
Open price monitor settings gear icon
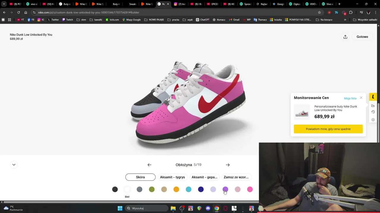[373, 120]
